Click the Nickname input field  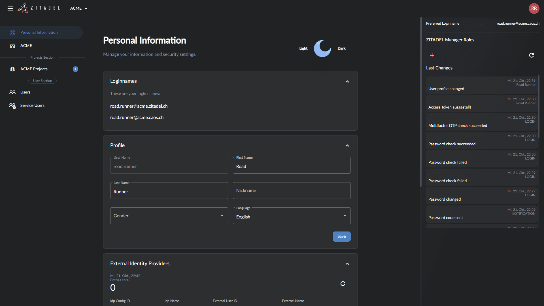[292, 191]
